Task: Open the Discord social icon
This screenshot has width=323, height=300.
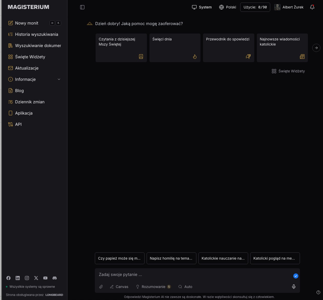Action: [x=55, y=278]
